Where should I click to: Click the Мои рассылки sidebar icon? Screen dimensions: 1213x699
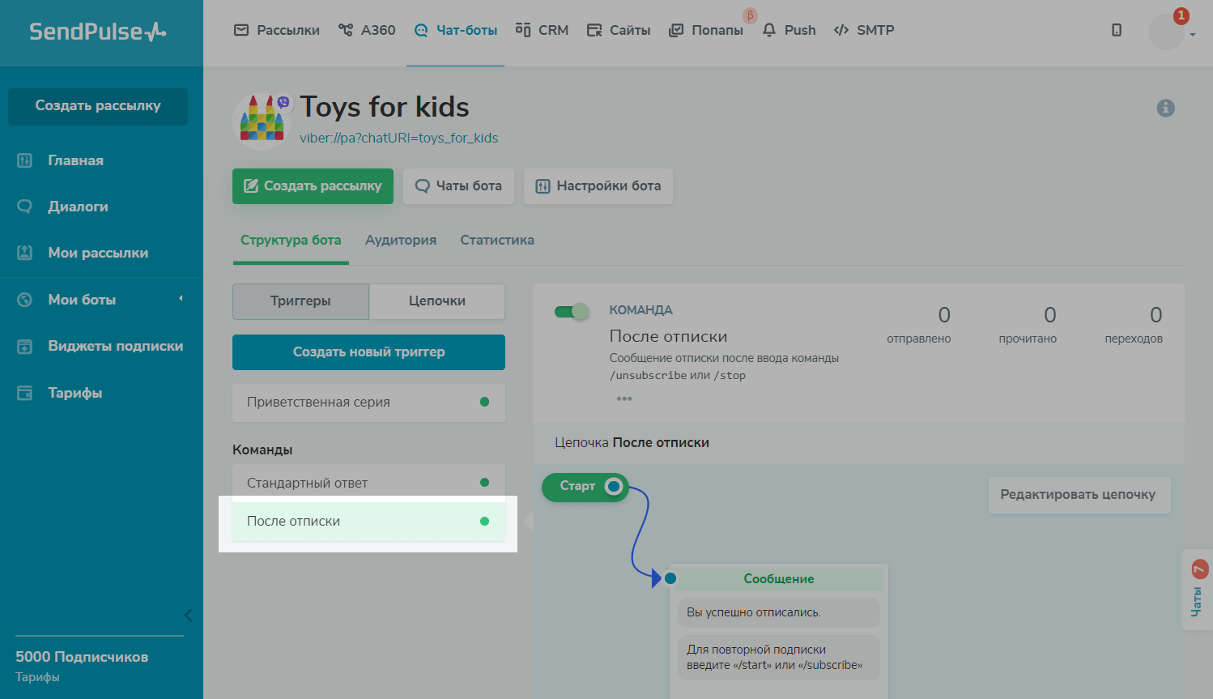coord(25,253)
